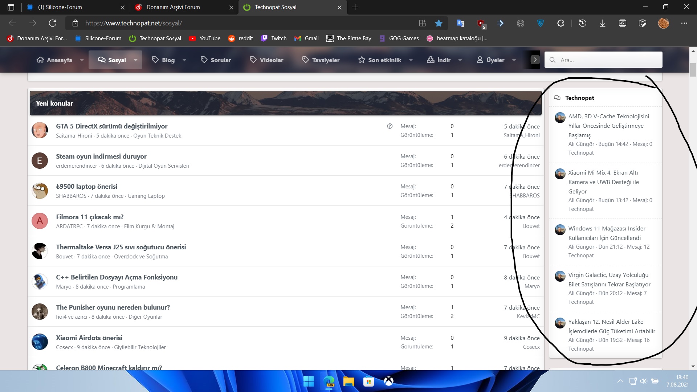Click the Ara search field

pyautogui.click(x=603, y=60)
